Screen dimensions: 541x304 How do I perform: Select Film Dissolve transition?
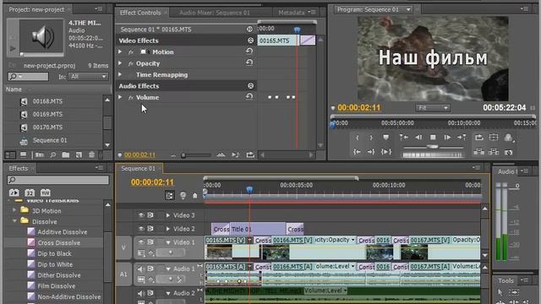point(57,285)
